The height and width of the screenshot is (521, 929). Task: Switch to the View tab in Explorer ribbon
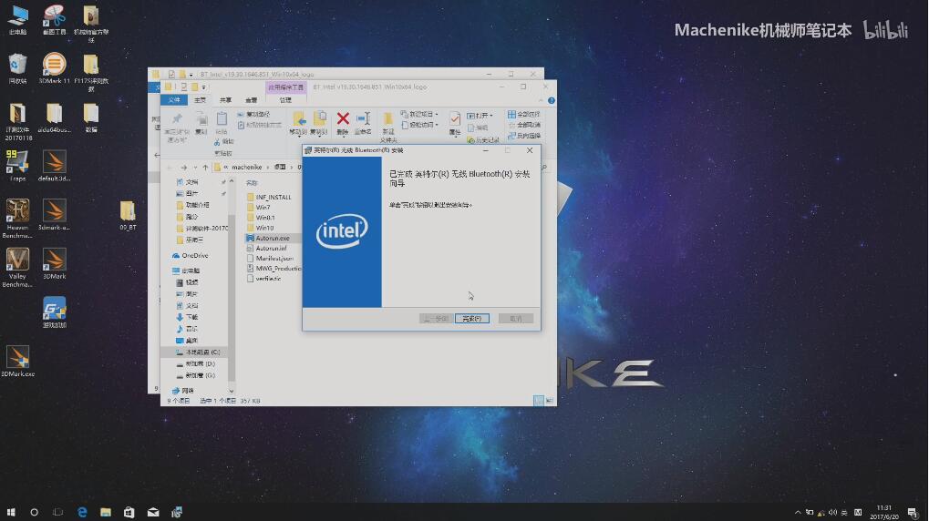tap(252, 100)
